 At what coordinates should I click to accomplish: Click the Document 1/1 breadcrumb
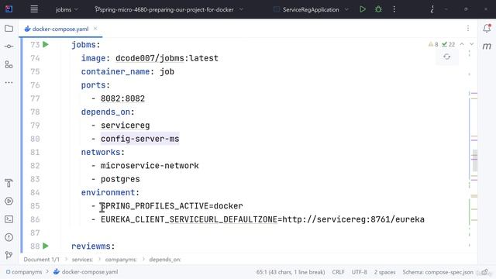coord(41,260)
